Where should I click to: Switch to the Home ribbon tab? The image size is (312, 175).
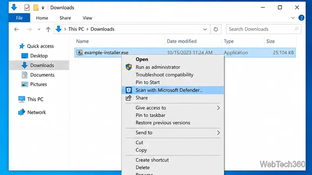(x=42, y=18)
